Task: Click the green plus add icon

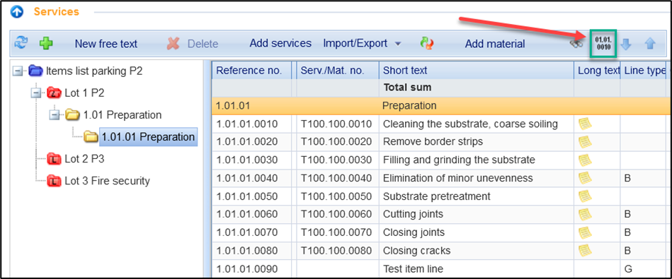Action: tap(46, 43)
